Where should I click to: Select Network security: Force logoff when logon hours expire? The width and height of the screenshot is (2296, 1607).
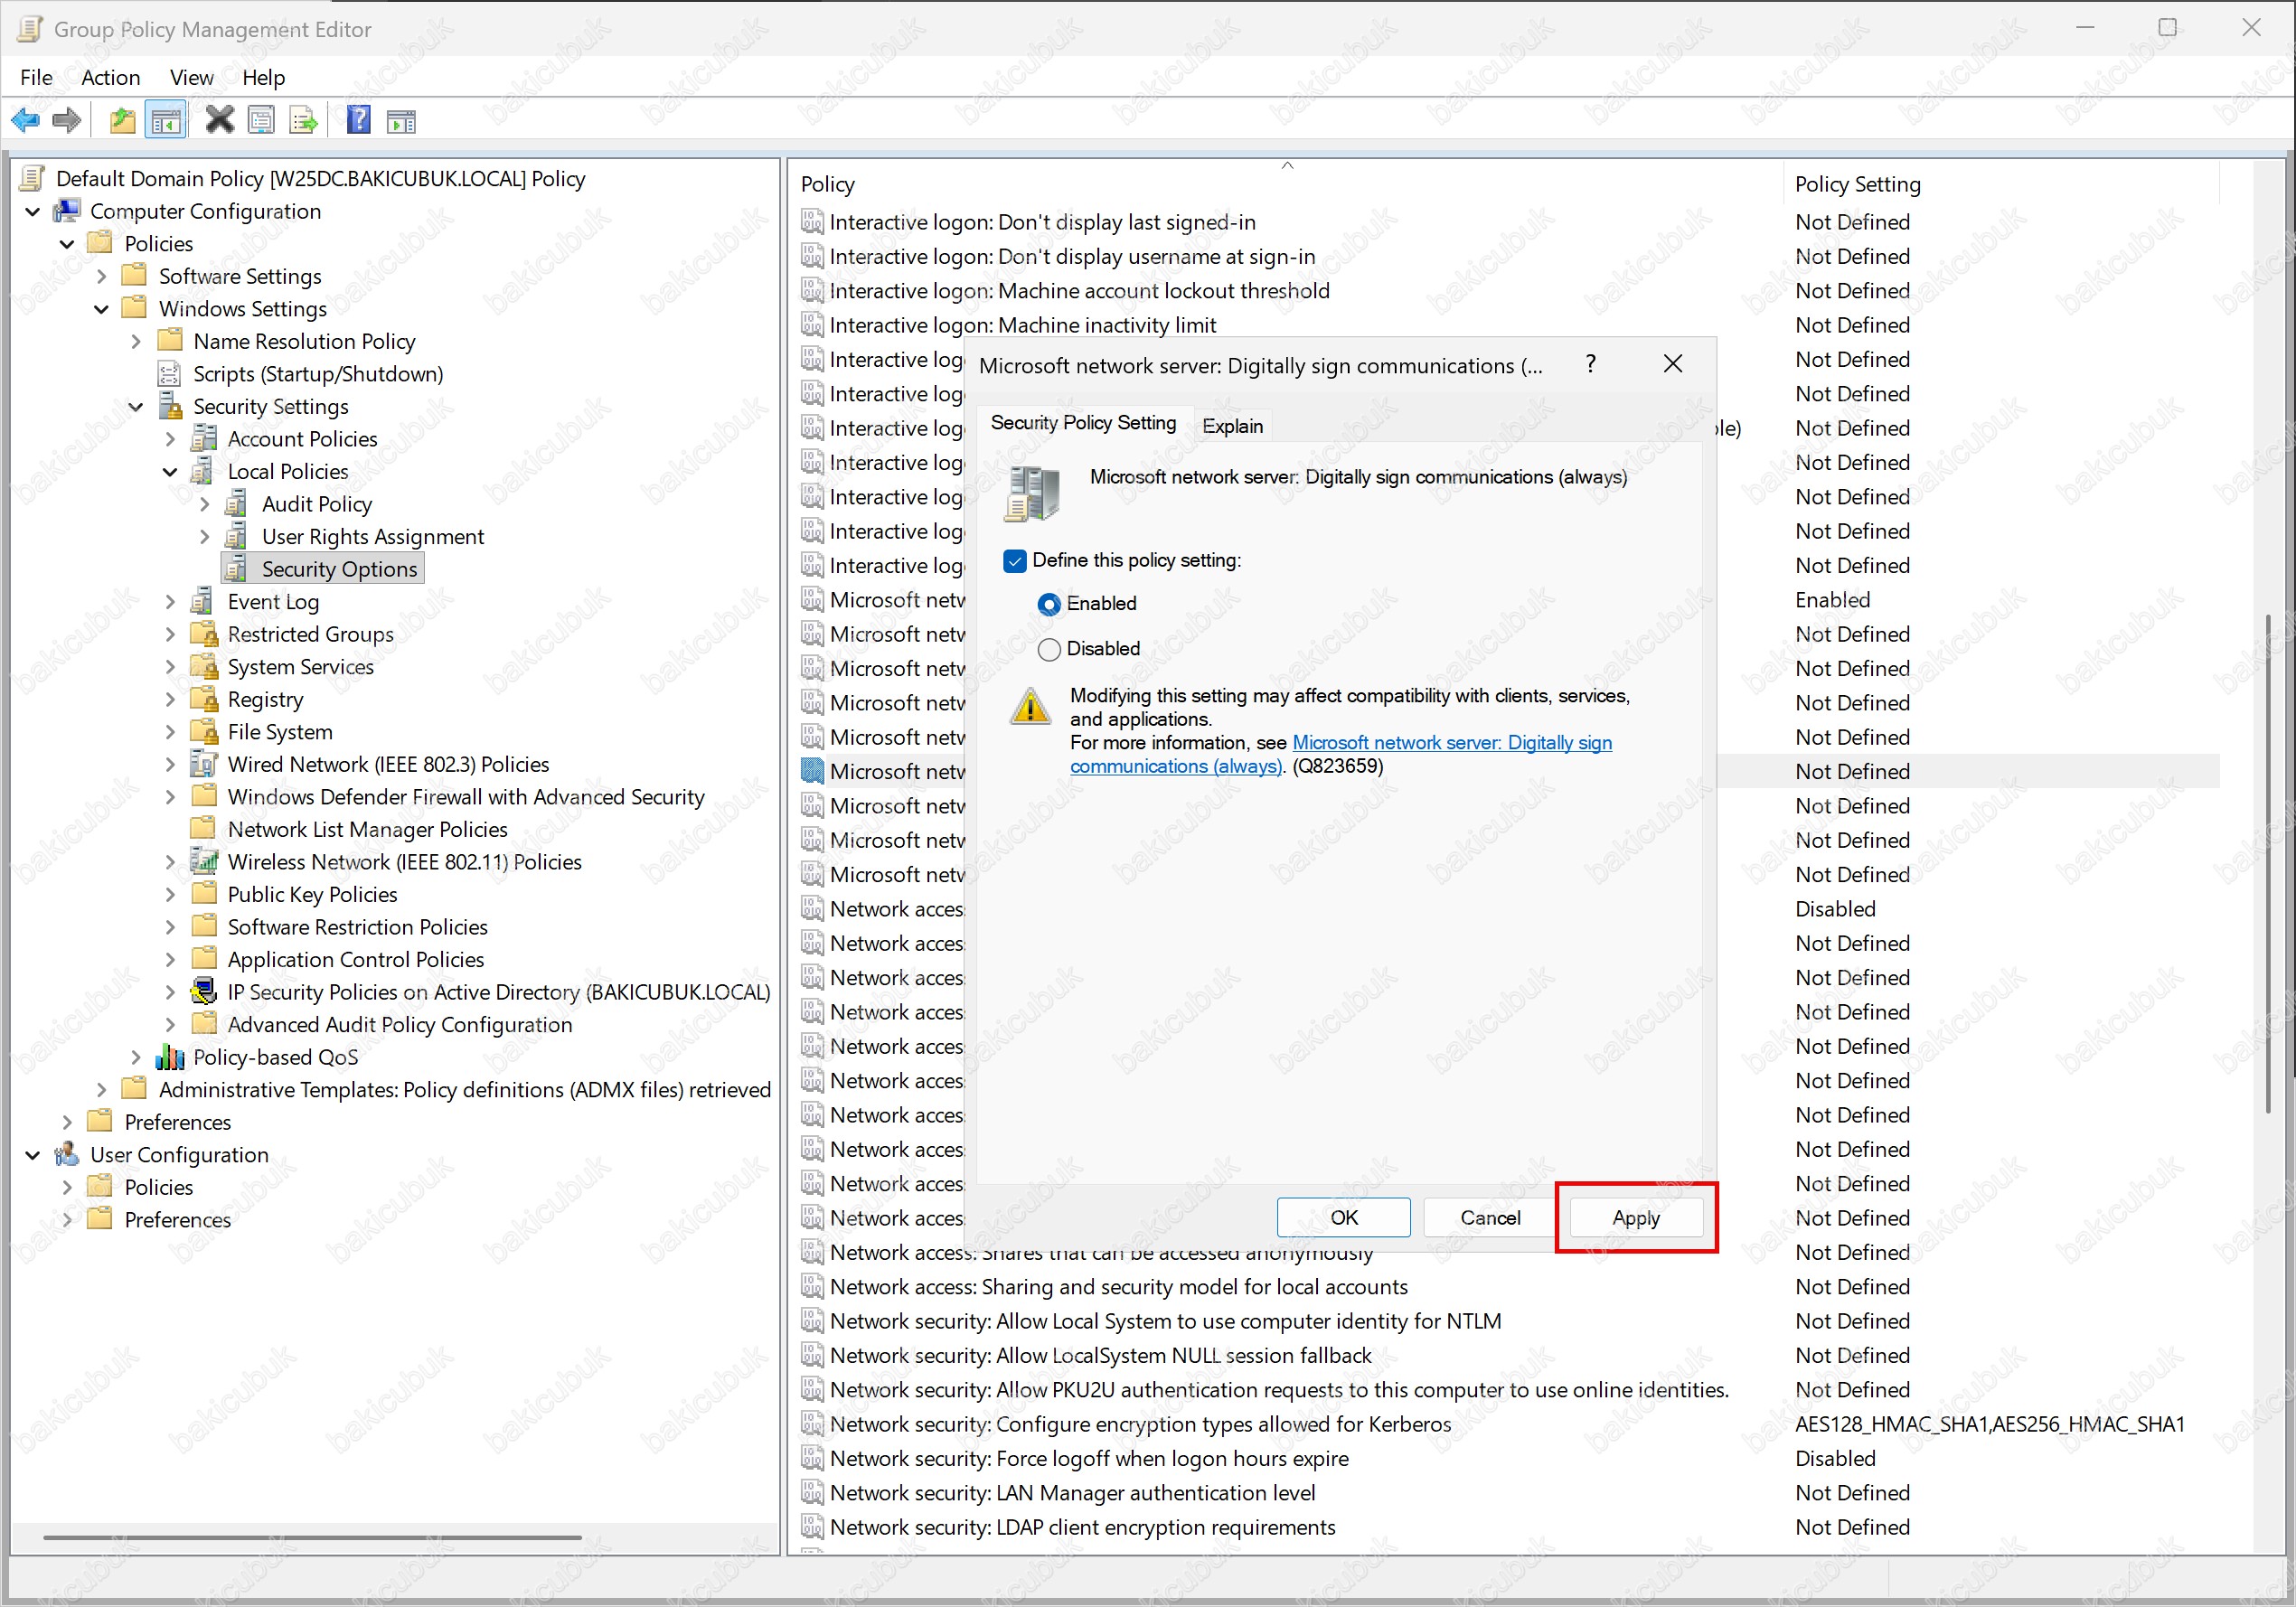(1089, 1459)
